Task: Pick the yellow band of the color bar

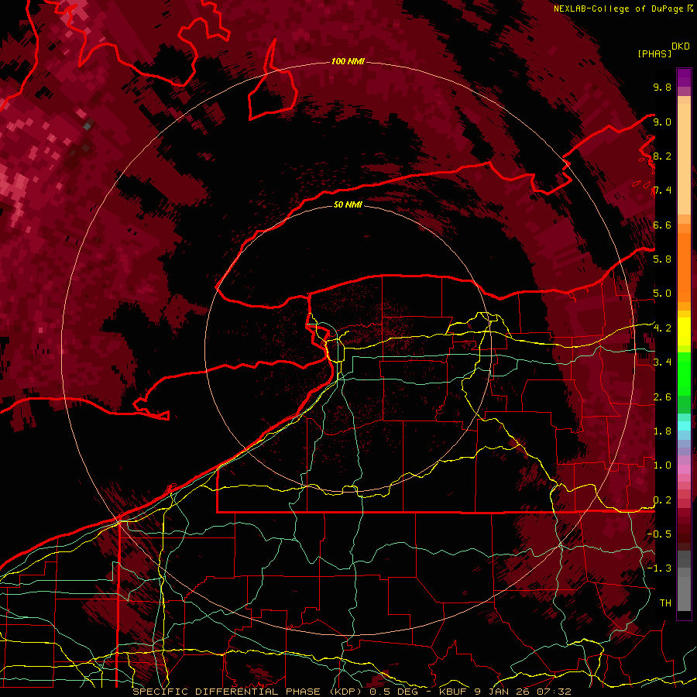Action: (x=684, y=331)
